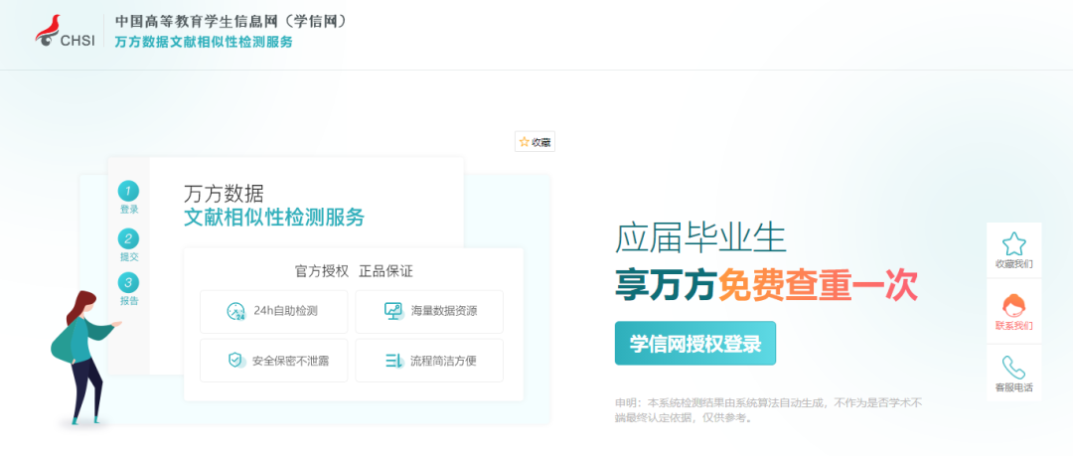Click the 收藏我们 star icon in sidebar
1073x456 pixels.
click(1013, 243)
